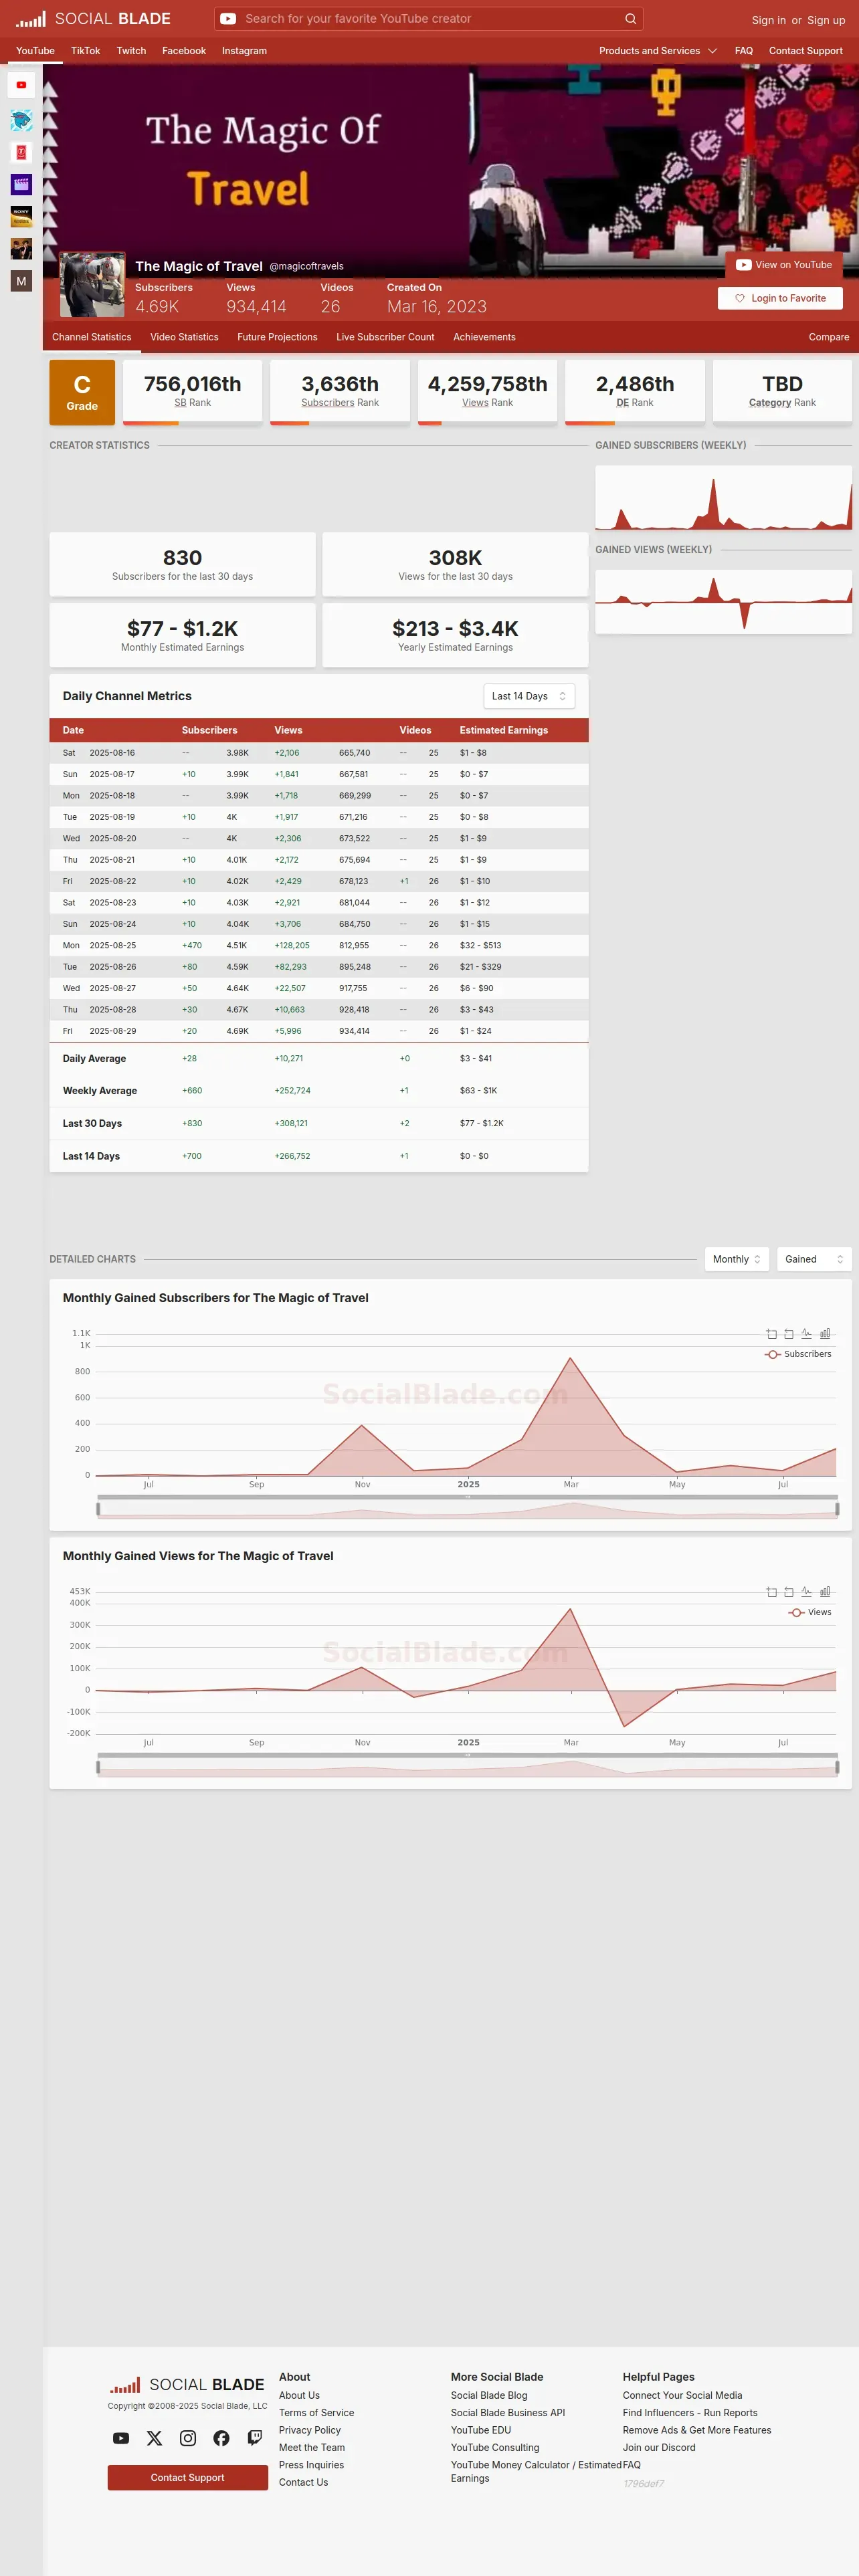Open the MrBeast channel sidebar icon
The height and width of the screenshot is (2576, 859).
(x=21, y=120)
